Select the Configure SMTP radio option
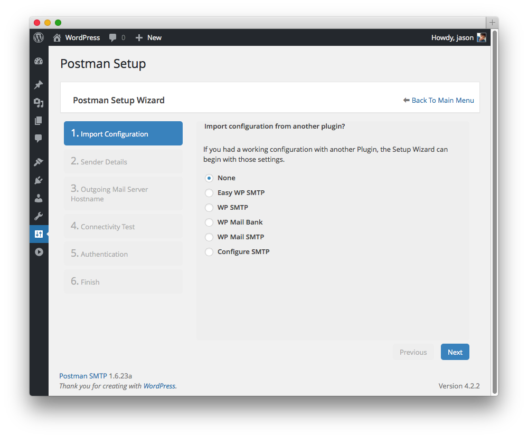Viewport: 528px width, 438px height. 209,252
